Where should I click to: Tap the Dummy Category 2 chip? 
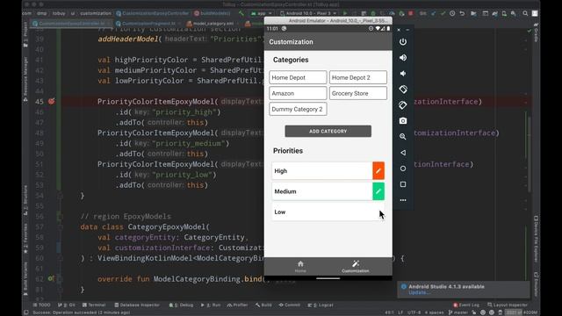(298, 109)
